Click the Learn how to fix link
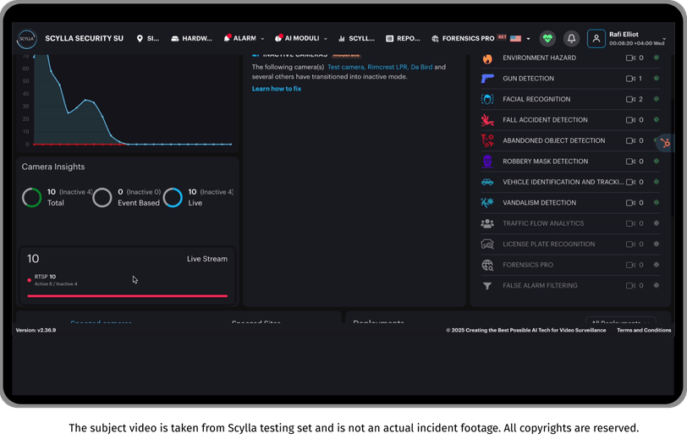The image size is (687, 439). pos(277,89)
